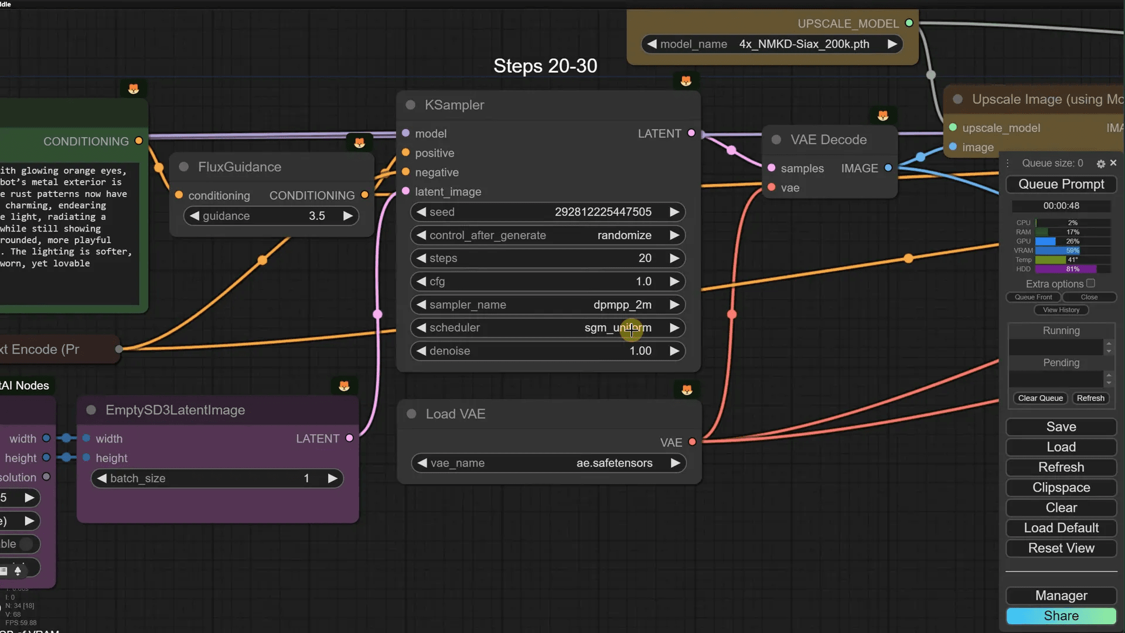Open the Manager menu
The width and height of the screenshot is (1125, 633).
tap(1061, 595)
